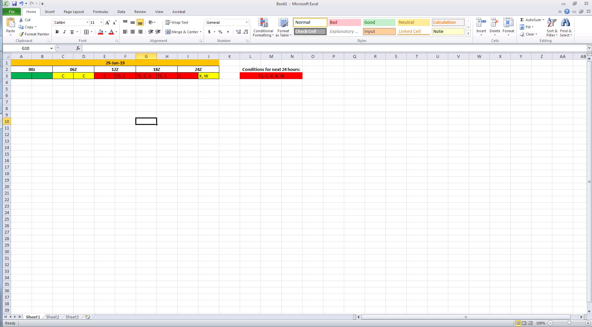The width and height of the screenshot is (592, 327).
Task: Open the Conditional Formatting menu
Action: (263, 28)
